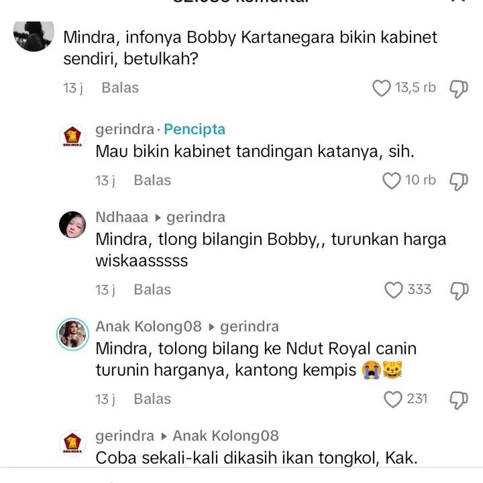
Task: Dislike Anak Kolong08's comment
Action: click(460, 398)
